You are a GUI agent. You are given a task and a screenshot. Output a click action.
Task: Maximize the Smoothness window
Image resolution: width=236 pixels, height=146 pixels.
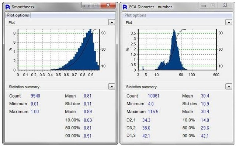(95, 6)
